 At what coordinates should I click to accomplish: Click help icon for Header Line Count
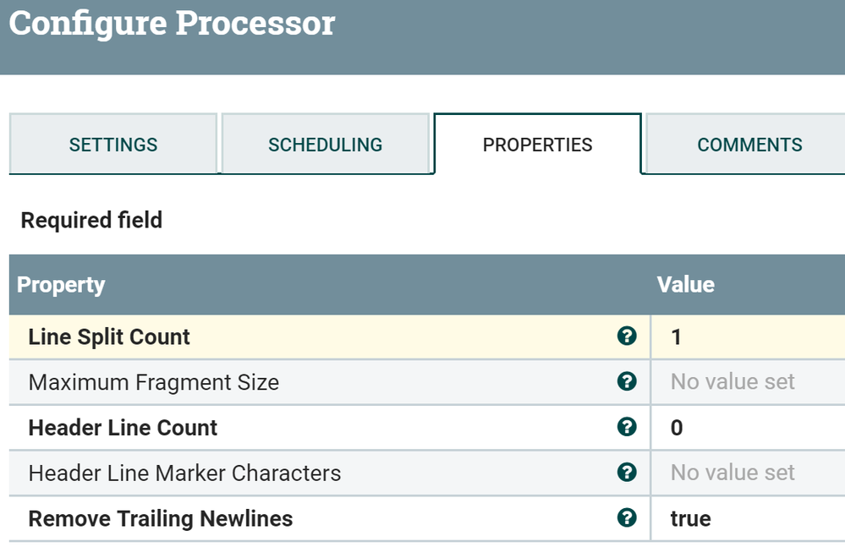point(627,427)
